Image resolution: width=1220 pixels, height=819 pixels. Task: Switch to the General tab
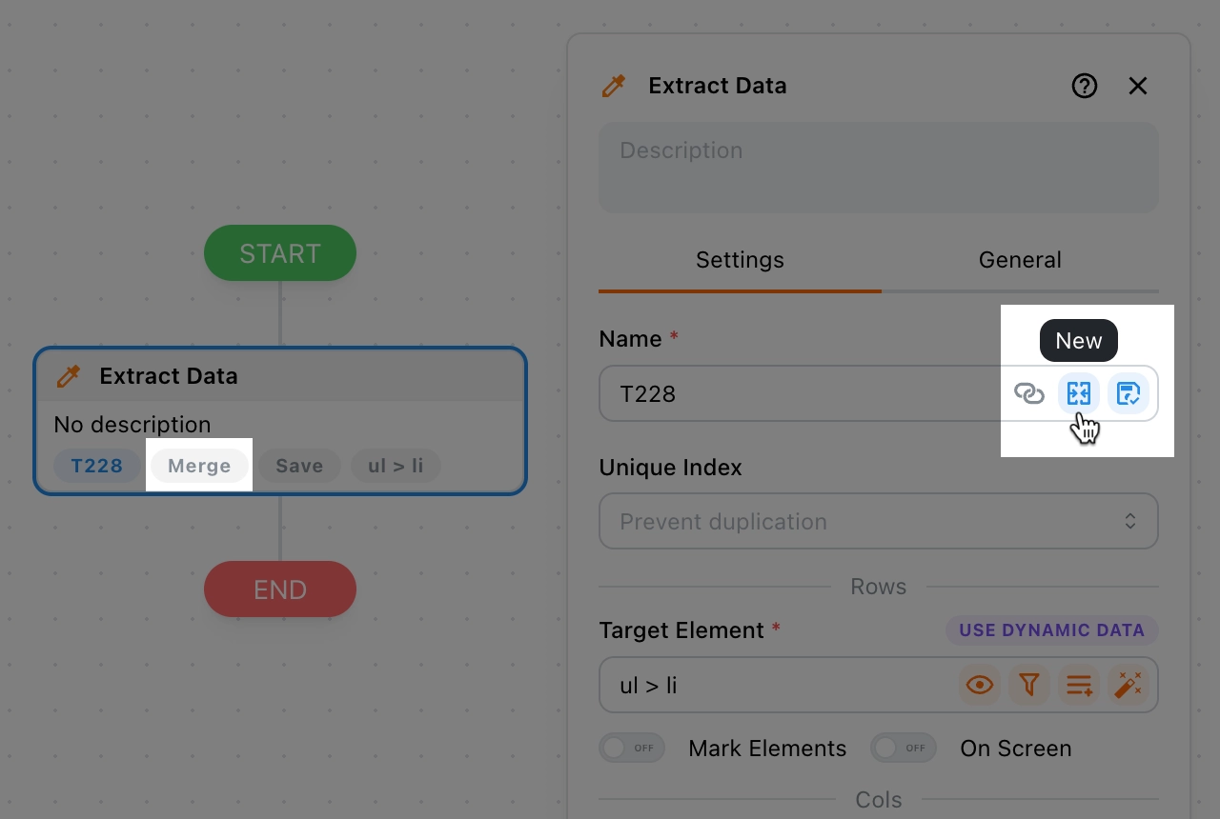click(x=1020, y=260)
